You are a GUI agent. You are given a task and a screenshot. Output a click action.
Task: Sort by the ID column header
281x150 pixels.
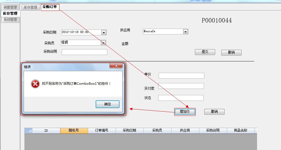[x=46, y=131]
